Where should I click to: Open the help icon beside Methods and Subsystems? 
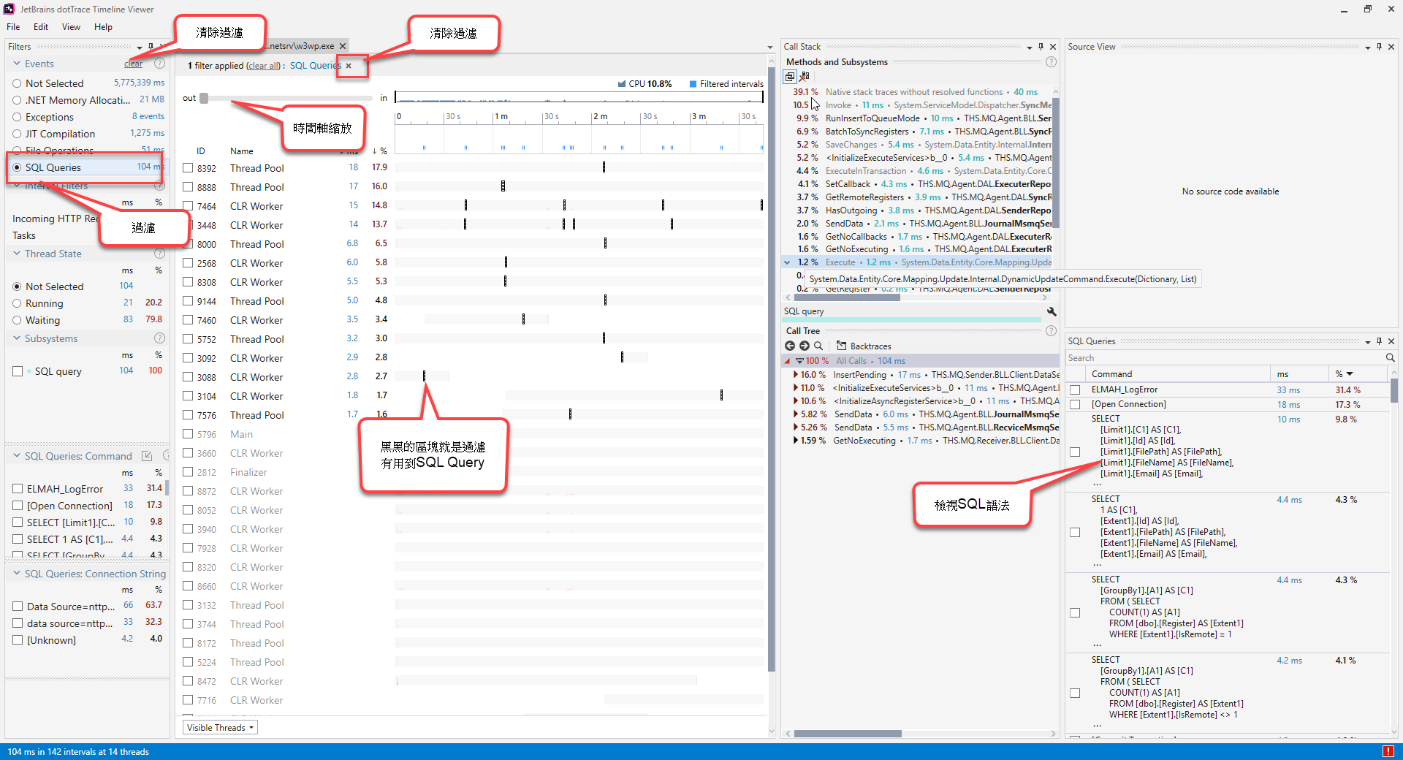[x=1051, y=62]
